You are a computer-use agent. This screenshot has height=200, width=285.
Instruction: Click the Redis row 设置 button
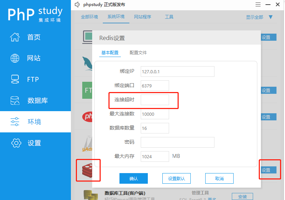click(x=269, y=170)
